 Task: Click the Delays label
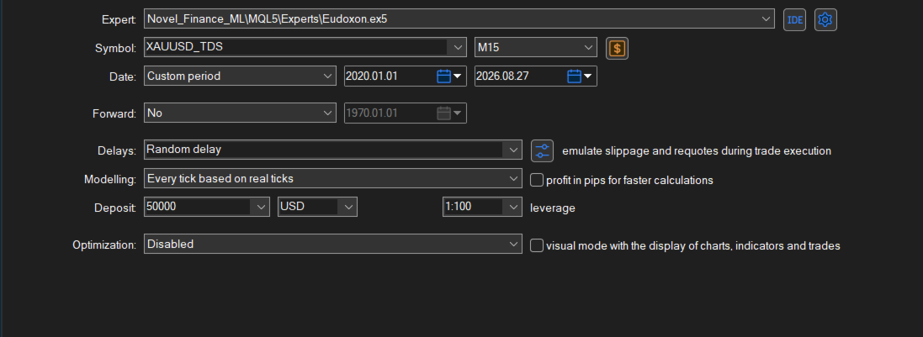(117, 150)
